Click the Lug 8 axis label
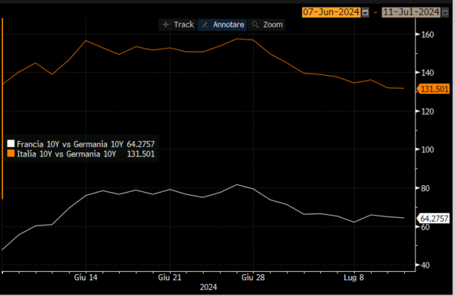 [x=353, y=278]
